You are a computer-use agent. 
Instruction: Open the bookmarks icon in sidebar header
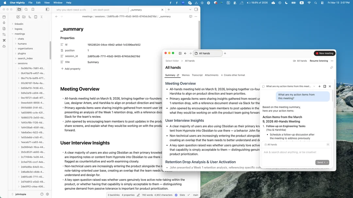[33, 9]
